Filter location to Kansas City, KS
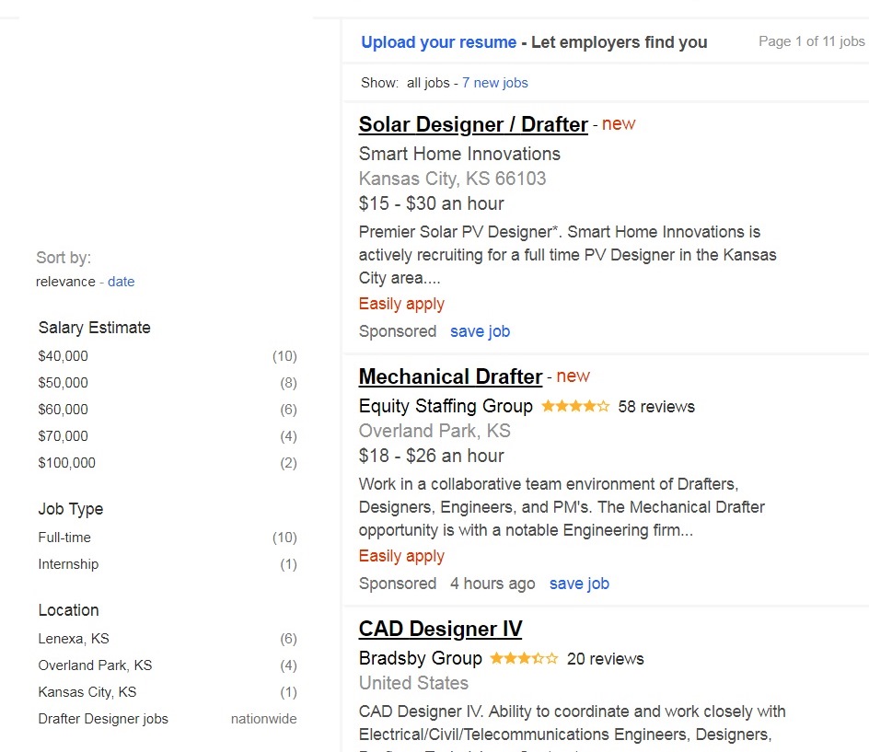The image size is (869, 752). tap(87, 692)
